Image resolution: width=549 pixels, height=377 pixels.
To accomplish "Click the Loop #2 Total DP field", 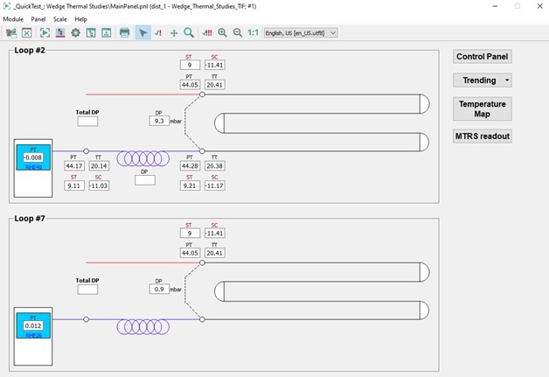I will (x=87, y=122).
